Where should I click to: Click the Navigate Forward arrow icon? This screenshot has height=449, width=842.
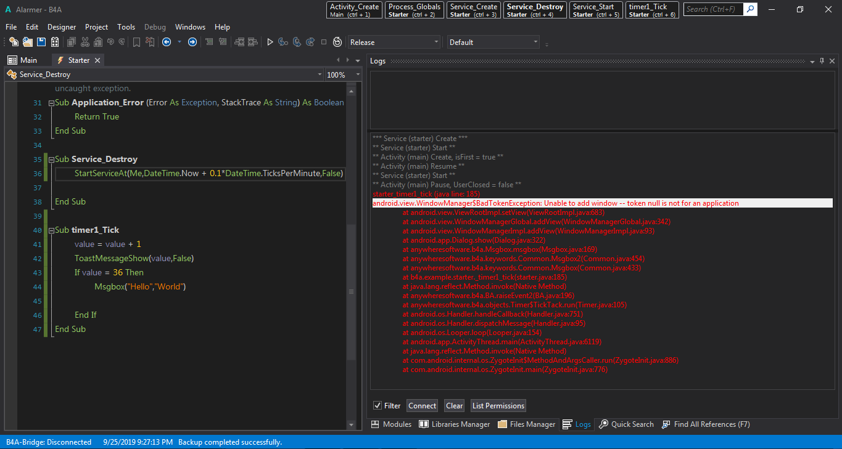[192, 42]
